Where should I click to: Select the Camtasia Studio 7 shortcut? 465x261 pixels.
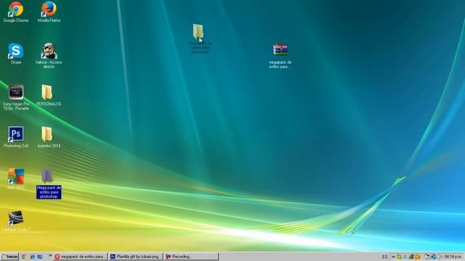tap(16, 220)
